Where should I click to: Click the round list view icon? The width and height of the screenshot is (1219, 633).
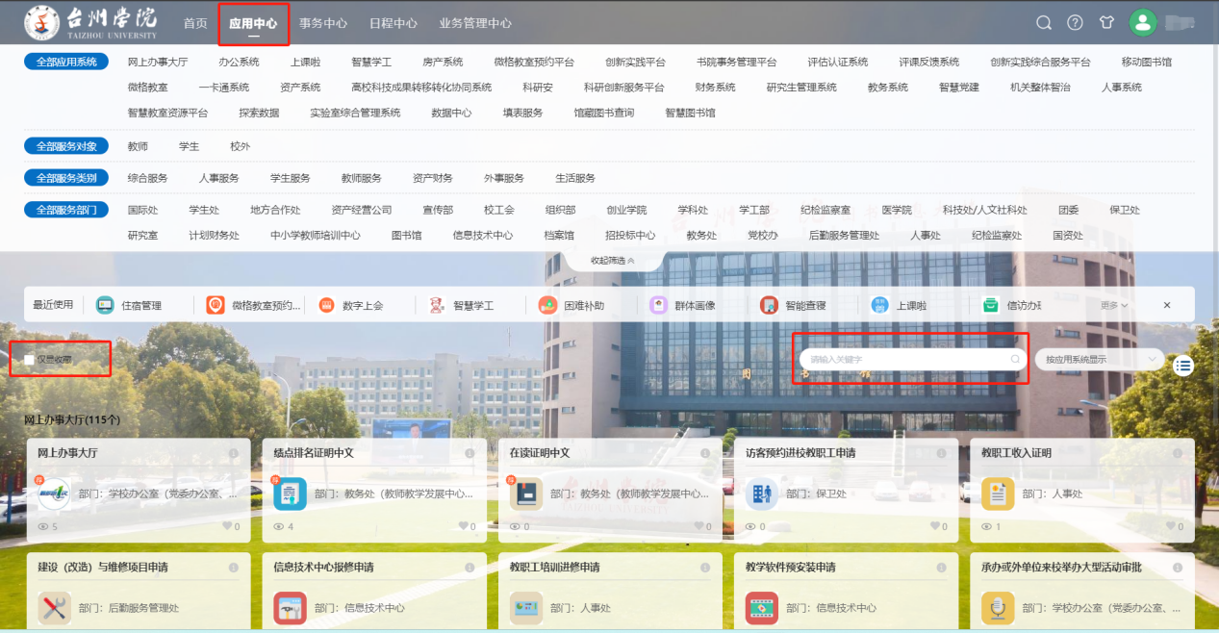tap(1183, 365)
